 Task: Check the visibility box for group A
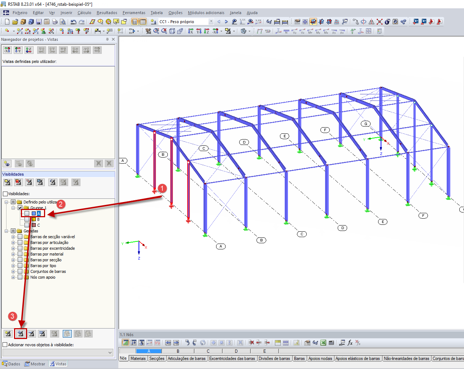pyautogui.click(x=27, y=214)
